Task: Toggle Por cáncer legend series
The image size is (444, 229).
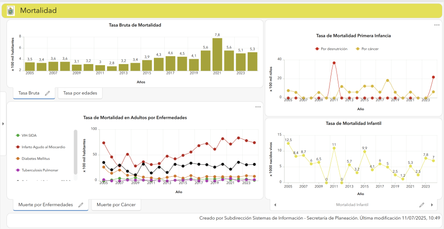Action: 367,49
